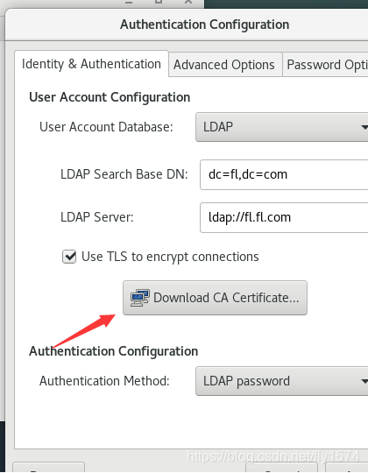Open the Authentication Method 'LDAP password' dropdown
The width and height of the screenshot is (368, 473).
coord(282,381)
